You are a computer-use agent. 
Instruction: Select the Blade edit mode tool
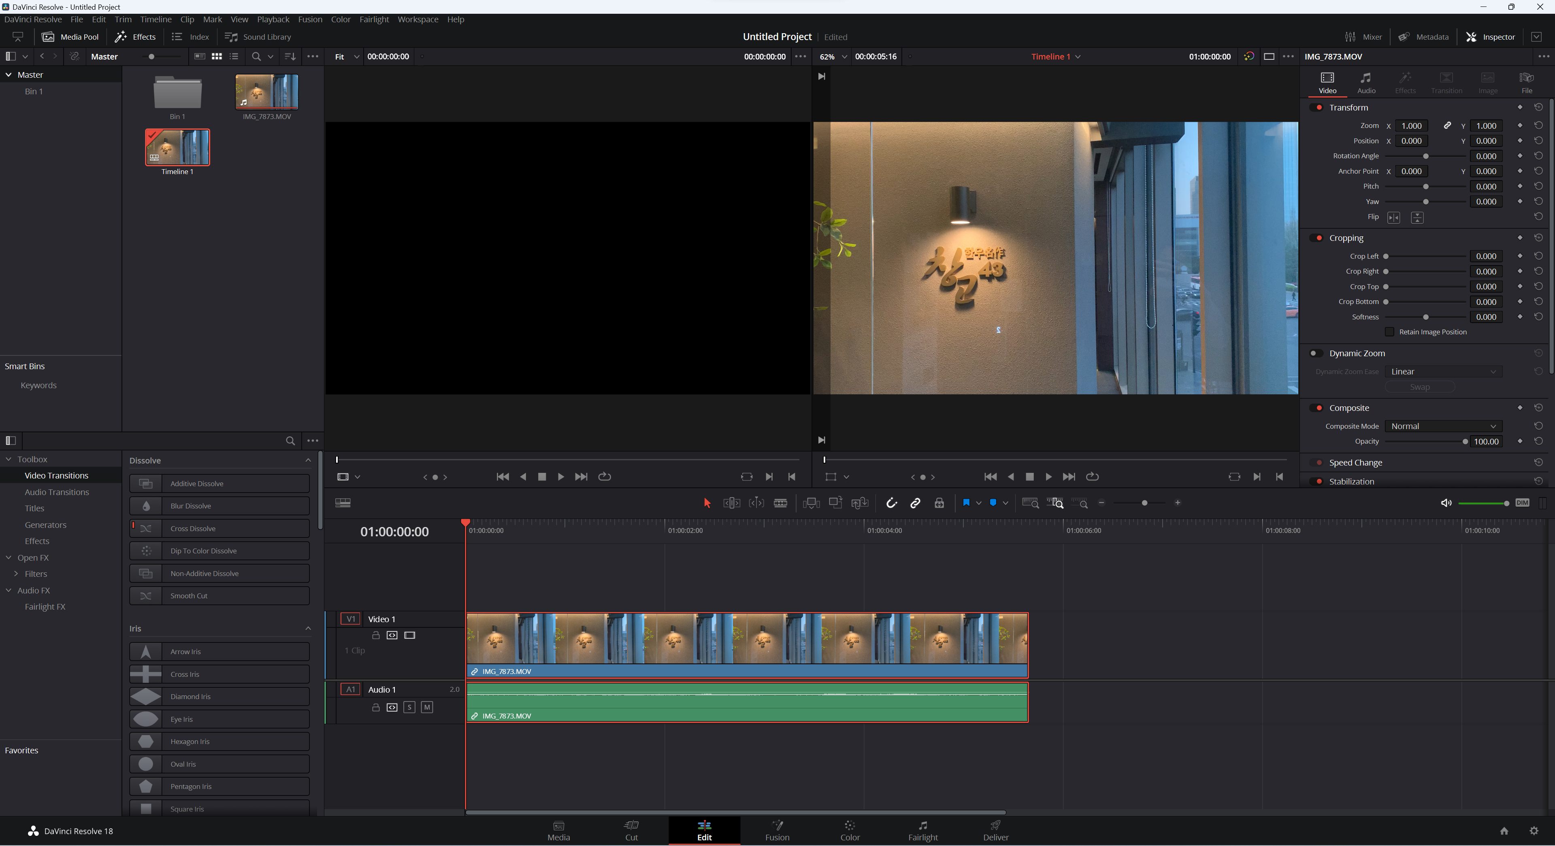click(780, 503)
